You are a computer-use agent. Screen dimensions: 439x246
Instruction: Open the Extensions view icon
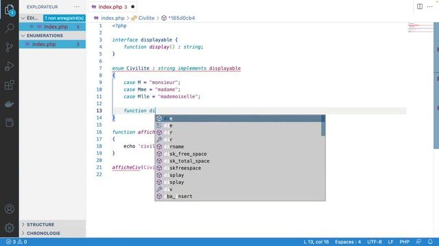click(10, 85)
